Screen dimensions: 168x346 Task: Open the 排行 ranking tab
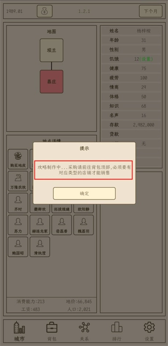(x=117, y=331)
